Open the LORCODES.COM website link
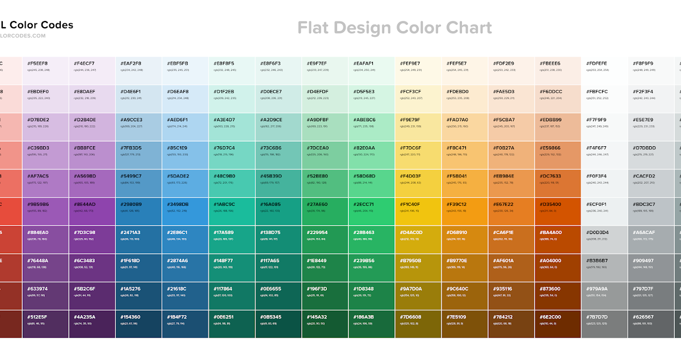The height and width of the screenshot is (357, 681). click(23, 36)
